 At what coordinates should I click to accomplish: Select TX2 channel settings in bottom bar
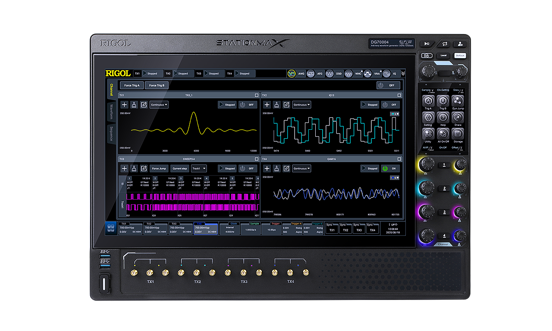click(x=155, y=228)
